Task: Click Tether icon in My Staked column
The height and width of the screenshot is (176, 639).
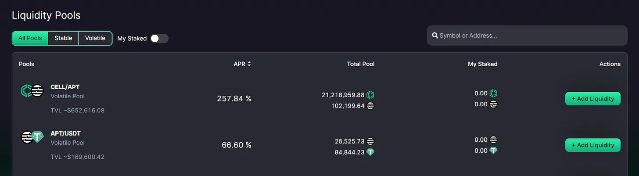Action: click(x=493, y=151)
